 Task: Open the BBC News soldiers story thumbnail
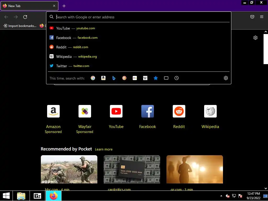pyautogui.click(x=69, y=169)
